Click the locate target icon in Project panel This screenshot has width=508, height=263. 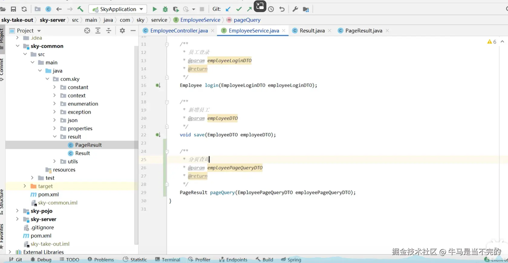pyautogui.click(x=87, y=30)
